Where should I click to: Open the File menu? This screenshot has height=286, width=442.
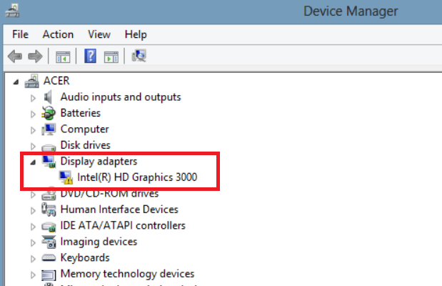click(x=20, y=34)
